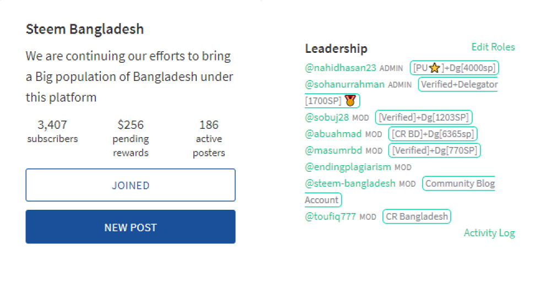Go to @sobuj28's profile page
This screenshot has height=283, width=551.
click(x=326, y=117)
